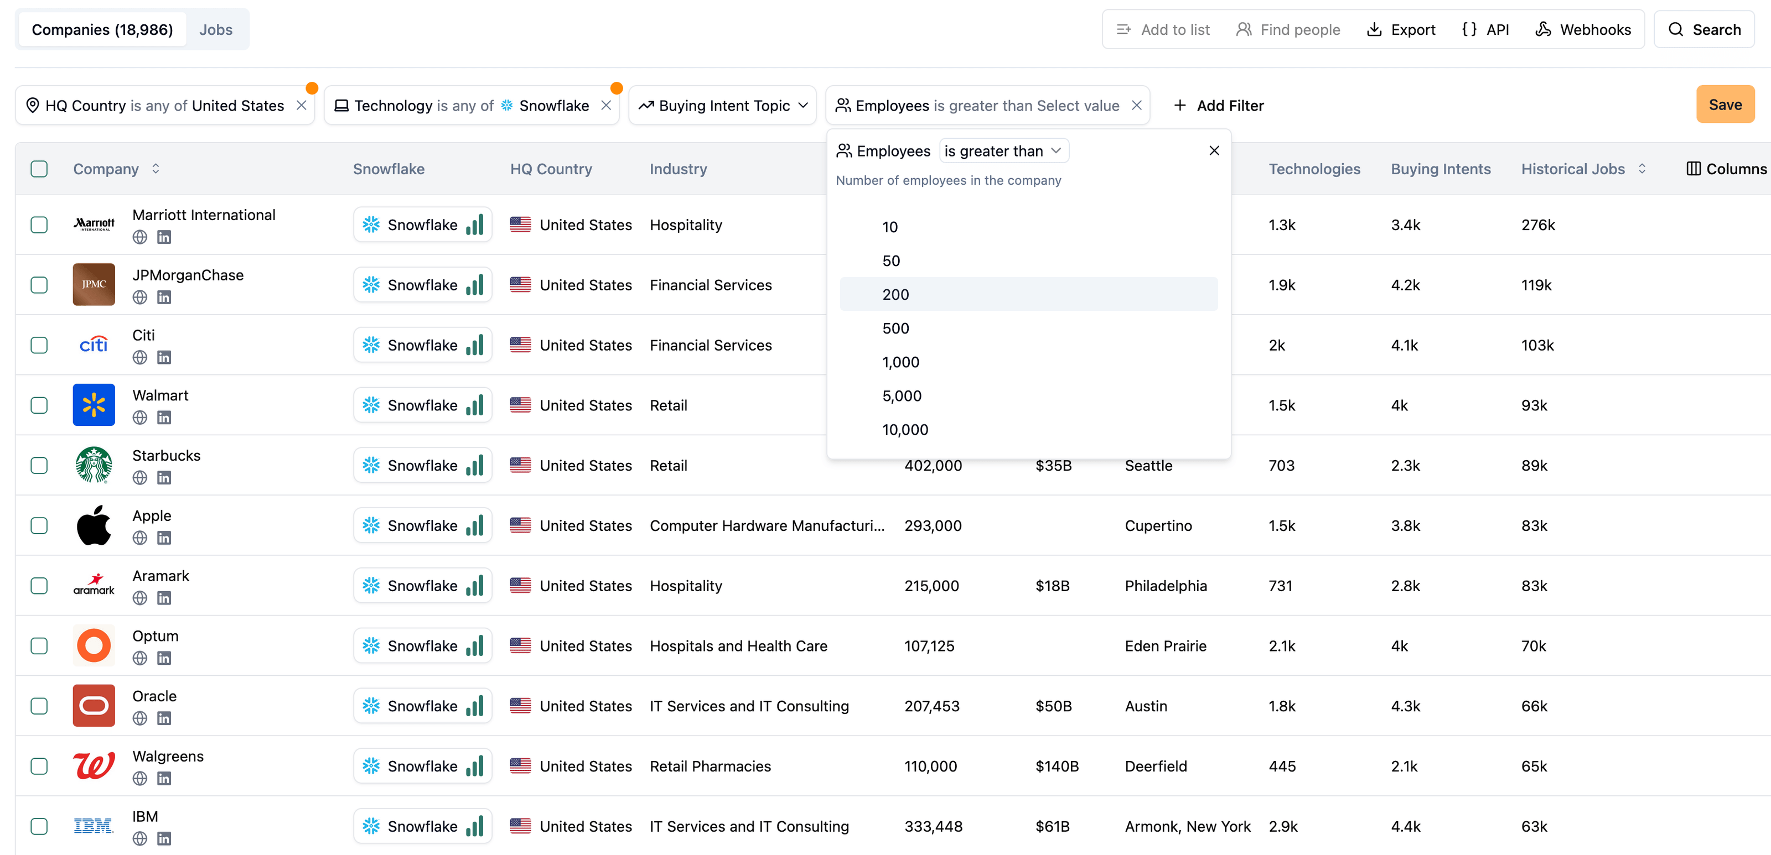Open the Columns chooser
The height and width of the screenshot is (855, 1771).
pyautogui.click(x=1726, y=169)
